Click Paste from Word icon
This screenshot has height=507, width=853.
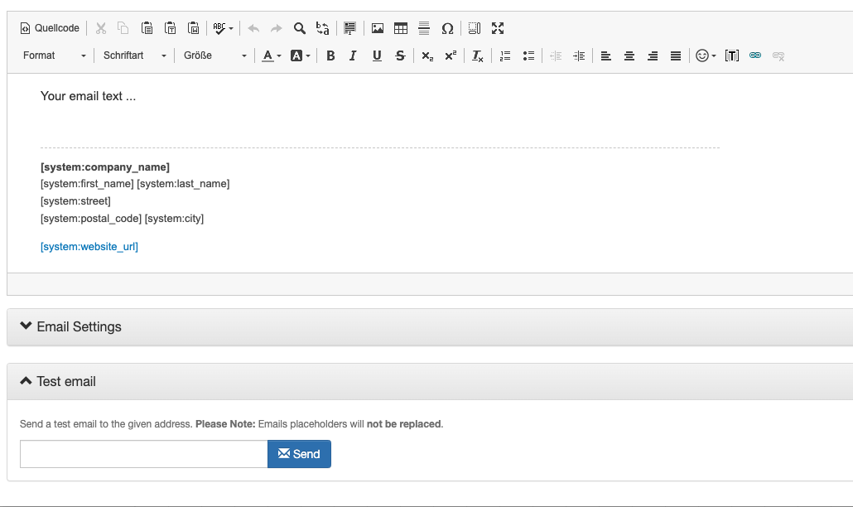pos(194,28)
